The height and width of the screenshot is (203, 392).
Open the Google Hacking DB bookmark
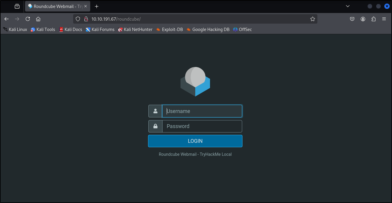tap(208, 30)
